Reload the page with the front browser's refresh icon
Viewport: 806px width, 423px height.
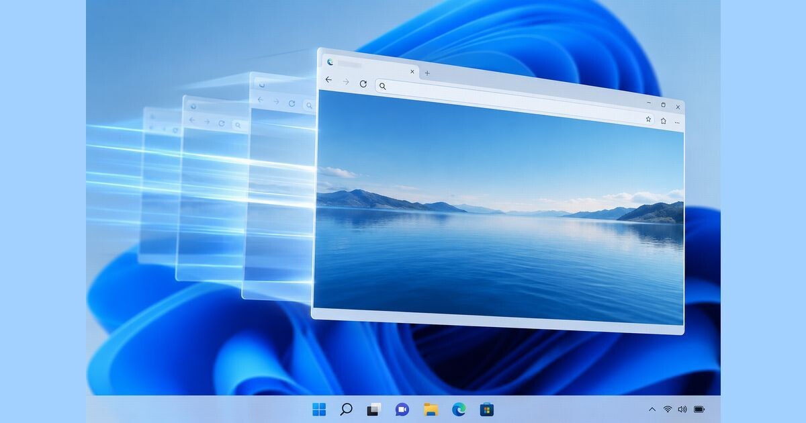pos(363,84)
